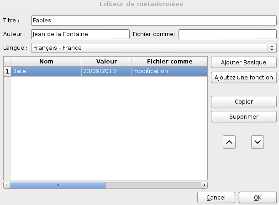The image size is (279, 205).
Task: Click the scrollbar left arrow
Action: [6, 185]
